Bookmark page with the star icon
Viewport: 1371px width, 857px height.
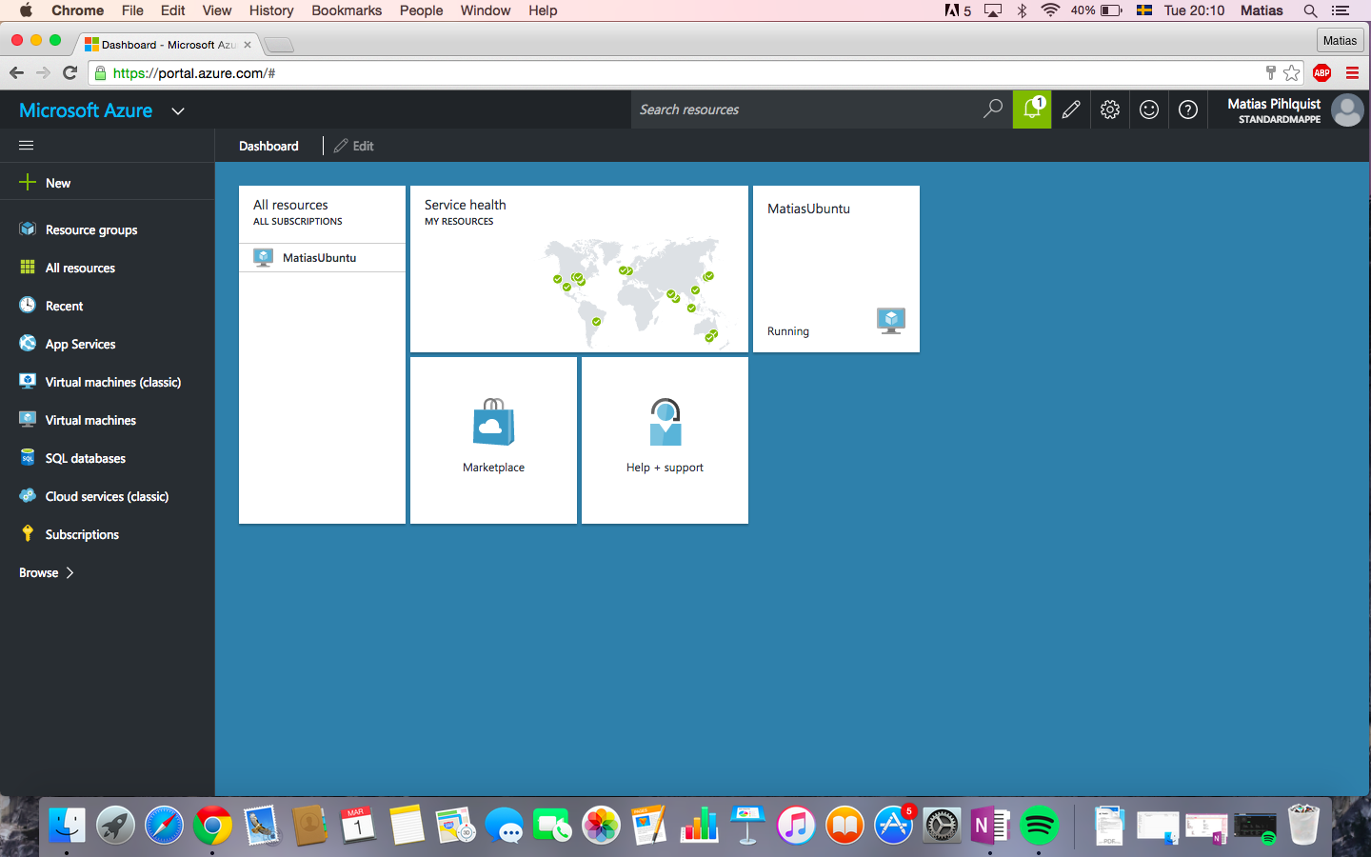tap(1291, 73)
